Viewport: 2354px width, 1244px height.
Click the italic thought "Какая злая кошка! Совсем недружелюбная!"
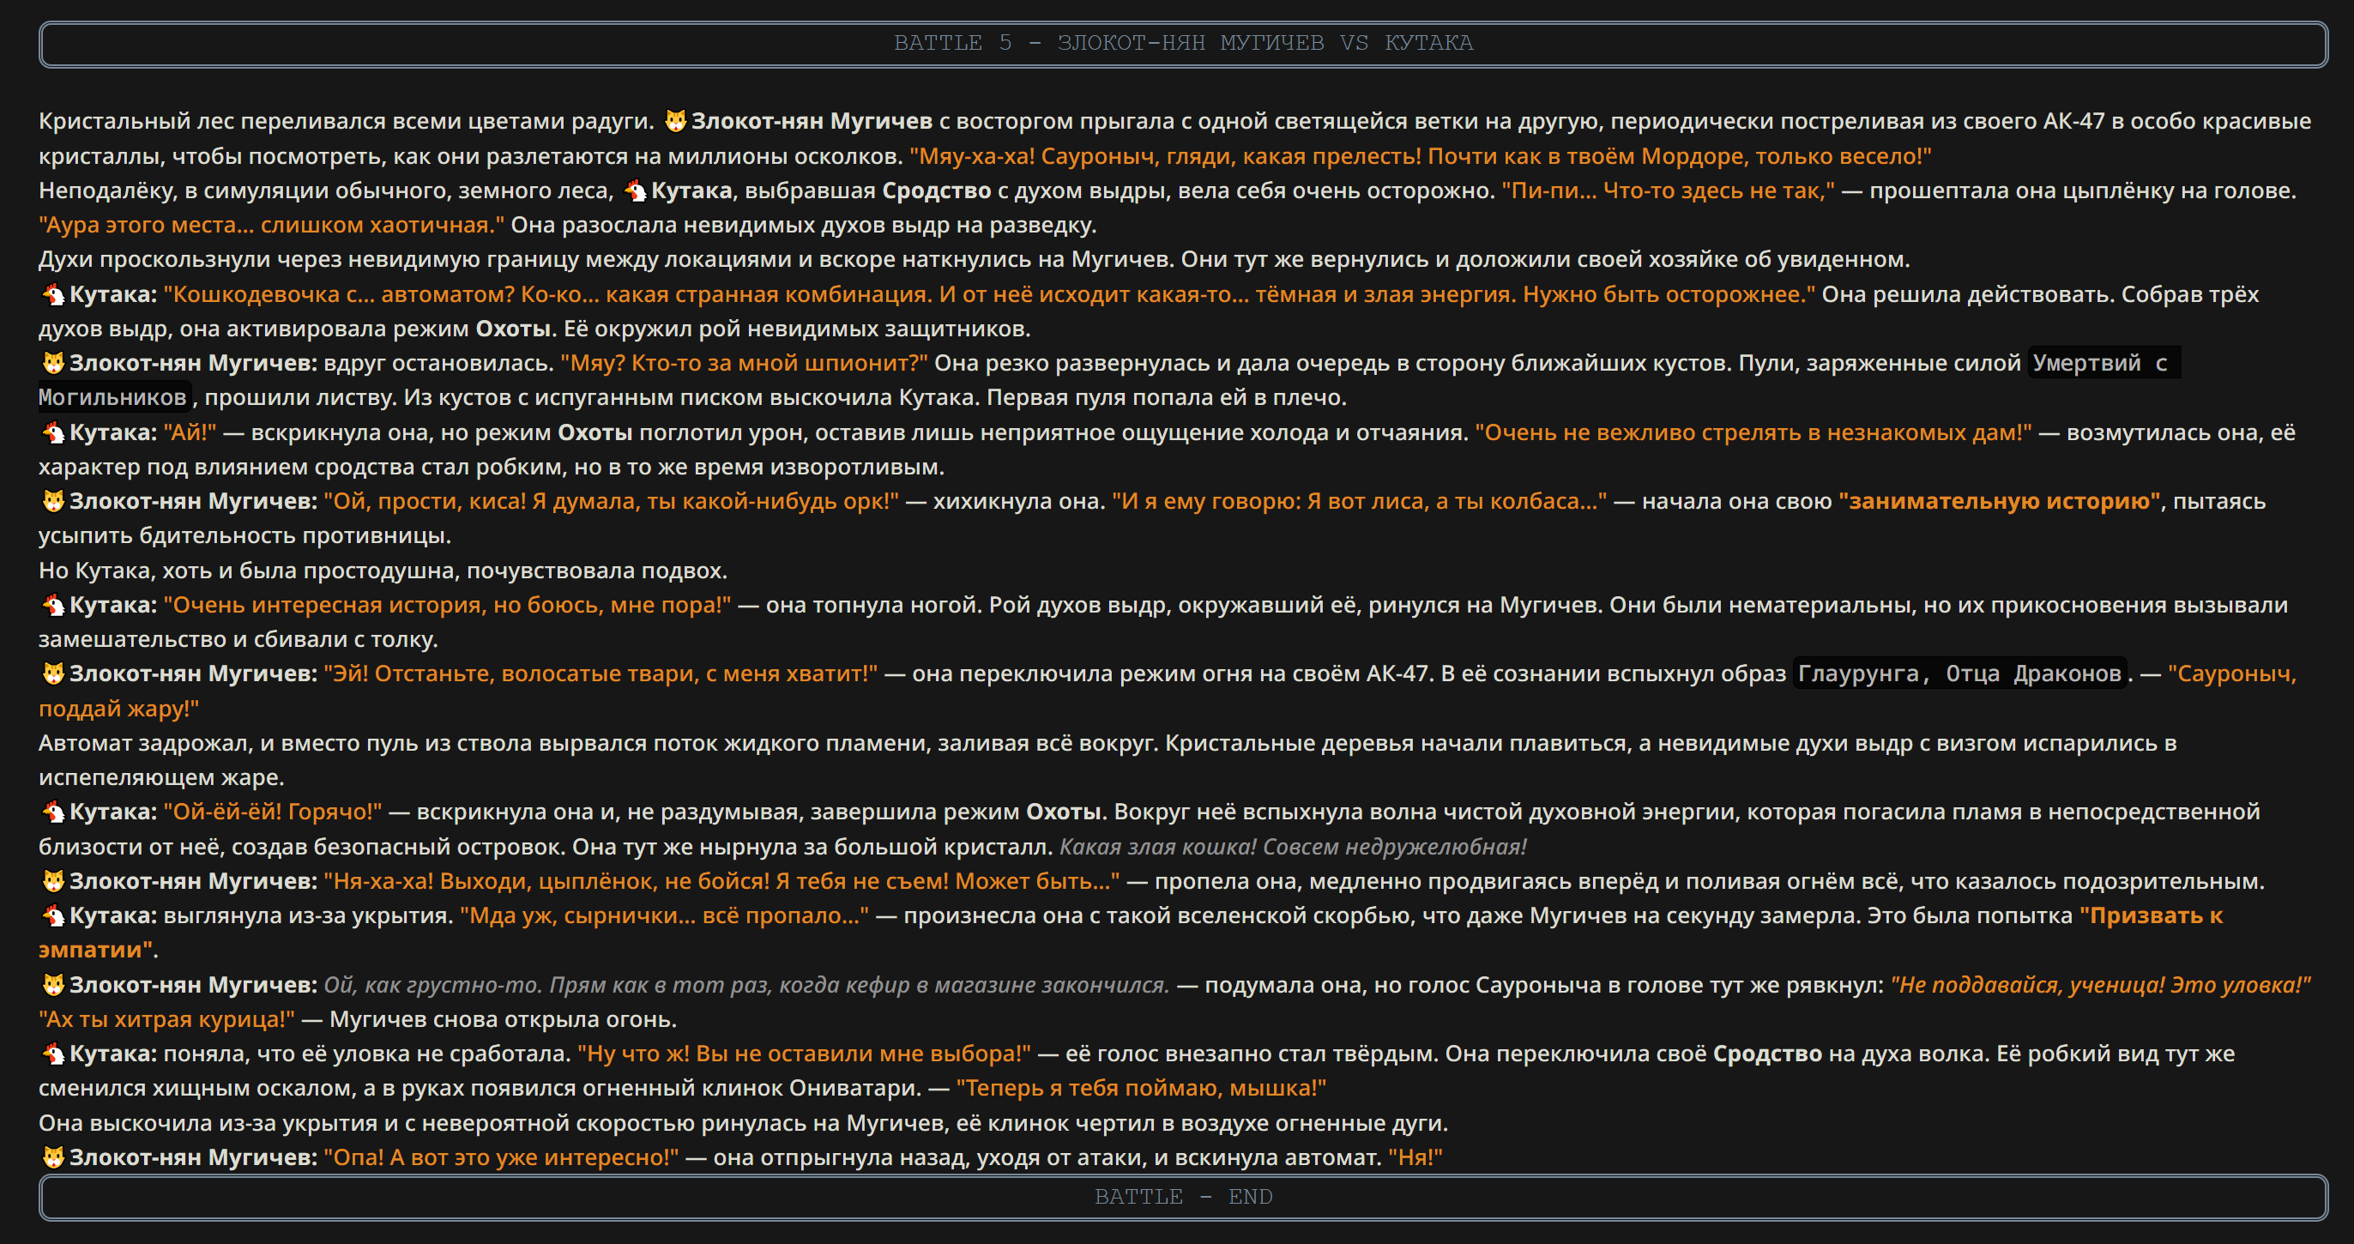[1293, 847]
